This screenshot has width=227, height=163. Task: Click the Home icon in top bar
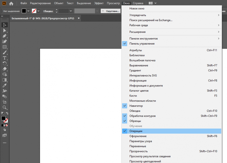11,3
